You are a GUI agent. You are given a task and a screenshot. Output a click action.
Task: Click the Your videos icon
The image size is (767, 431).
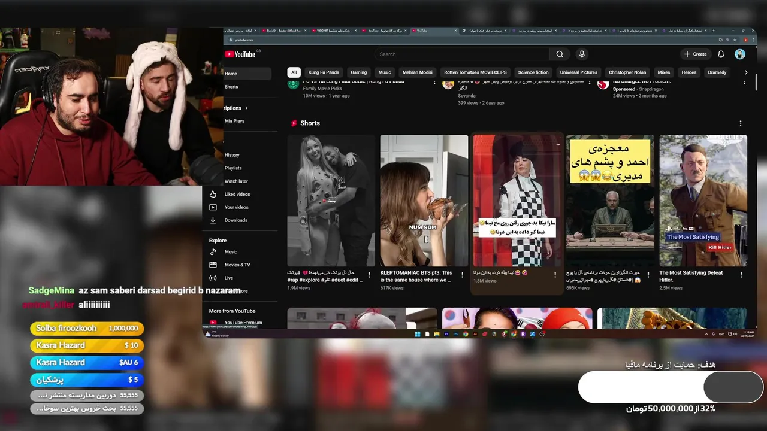[213, 207]
